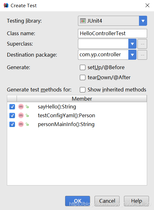Viewport: 154px width, 210px height.
Task: Click public lock icon for sayHello
Action: pyautogui.click(x=27, y=107)
